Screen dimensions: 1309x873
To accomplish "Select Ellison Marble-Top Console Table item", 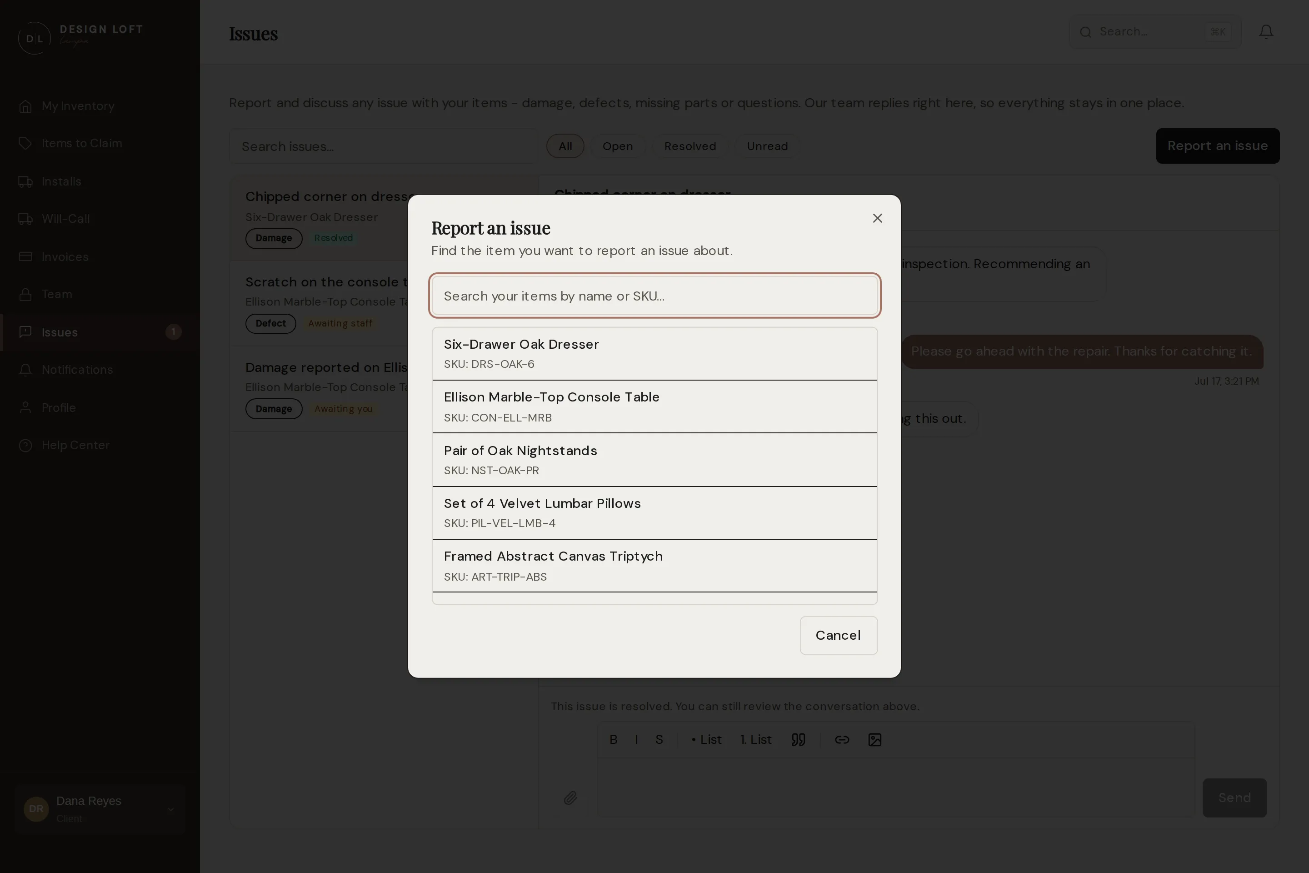I will tap(654, 406).
